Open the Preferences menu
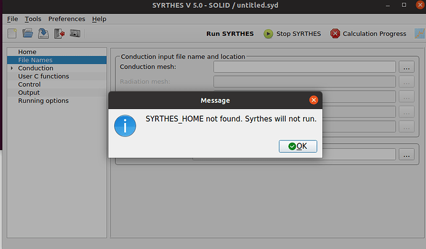Viewport: 426px width, 249px height. (x=67, y=19)
